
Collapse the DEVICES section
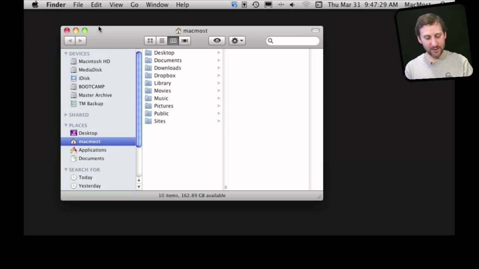coord(66,54)
